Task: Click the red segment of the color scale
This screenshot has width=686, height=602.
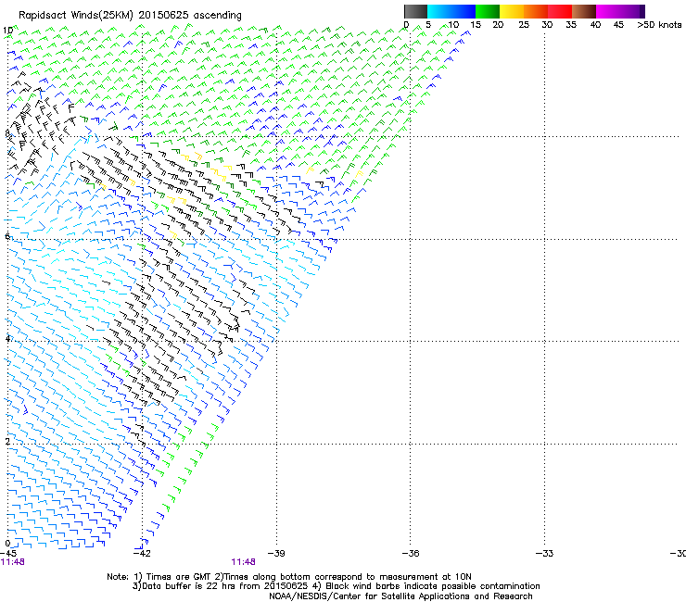Action: [x=560, y=11]
